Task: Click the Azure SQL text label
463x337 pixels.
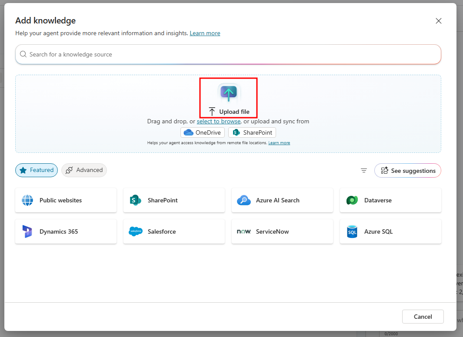Action: [x=378, y=231]
